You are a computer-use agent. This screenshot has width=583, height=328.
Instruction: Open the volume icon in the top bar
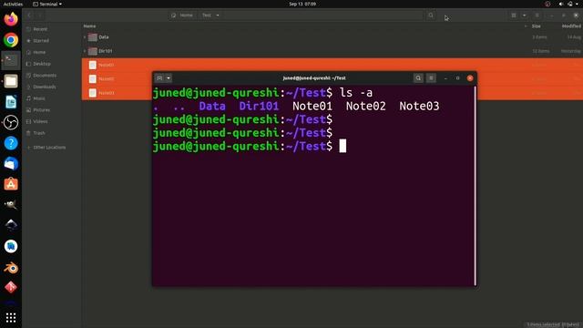(561, 4)
